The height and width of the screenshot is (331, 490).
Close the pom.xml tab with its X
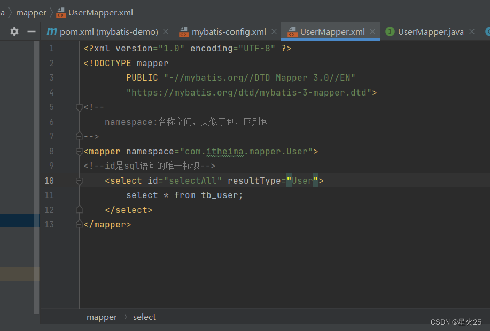pyautogui.click(x=166, y=31)
